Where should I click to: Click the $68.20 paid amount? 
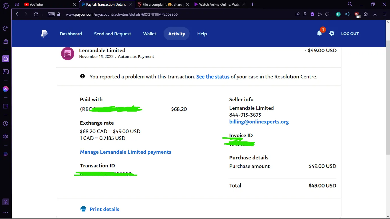179,109
